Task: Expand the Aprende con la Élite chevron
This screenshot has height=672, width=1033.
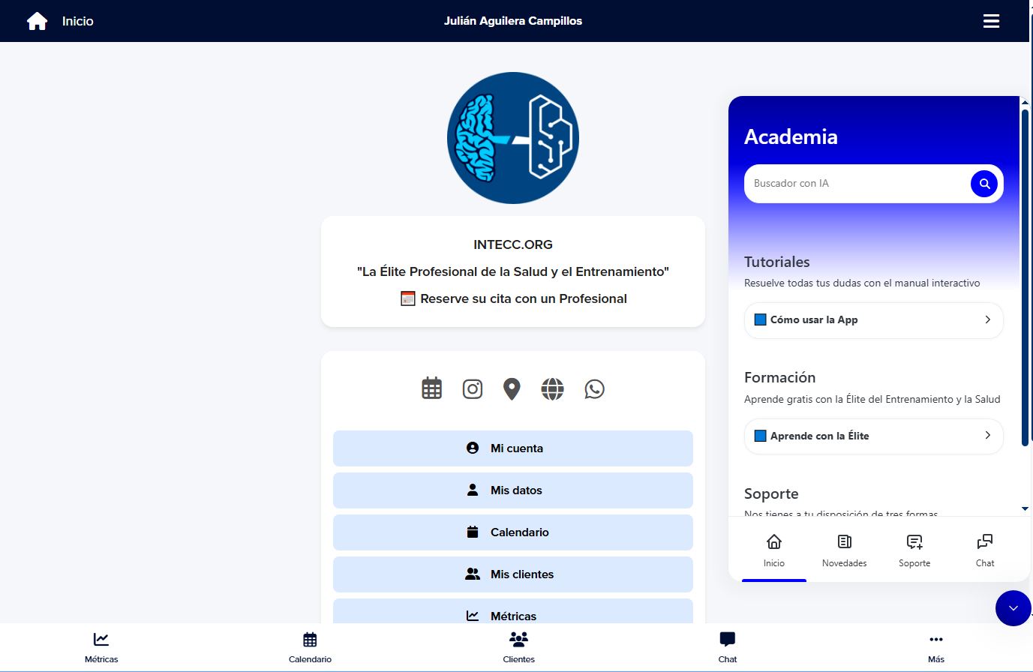Action: click(987, 436)
